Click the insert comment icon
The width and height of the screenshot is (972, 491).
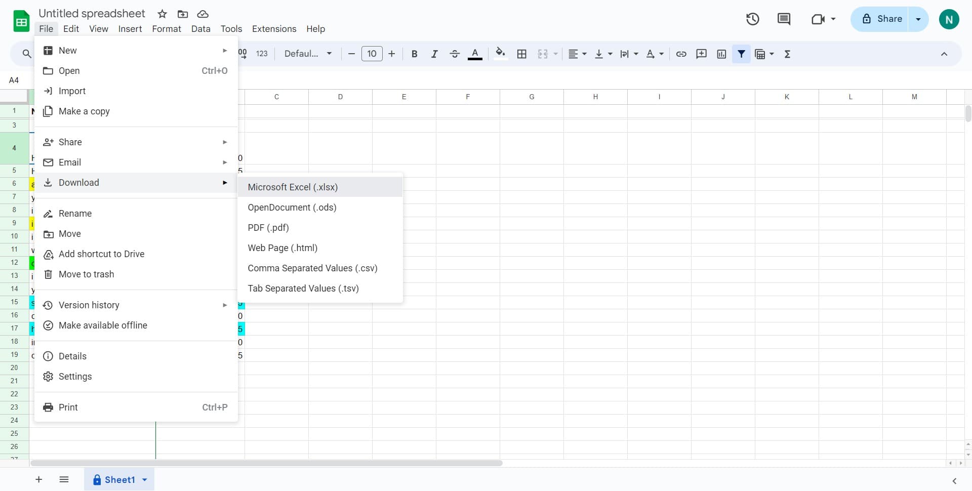pos(701,54)
